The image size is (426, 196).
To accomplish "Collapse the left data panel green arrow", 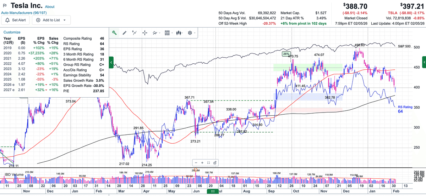I will [x=111, y=63].
